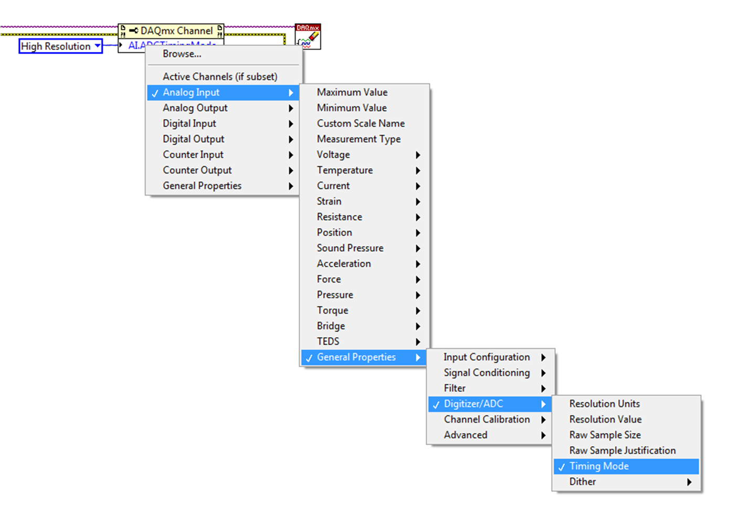Select the Maximum Value property

(x=364, y=92)
